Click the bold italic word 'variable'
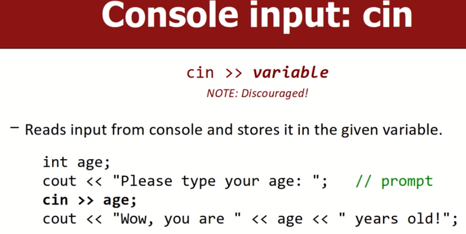Screen dimensions: 466x234 point(290,72)
